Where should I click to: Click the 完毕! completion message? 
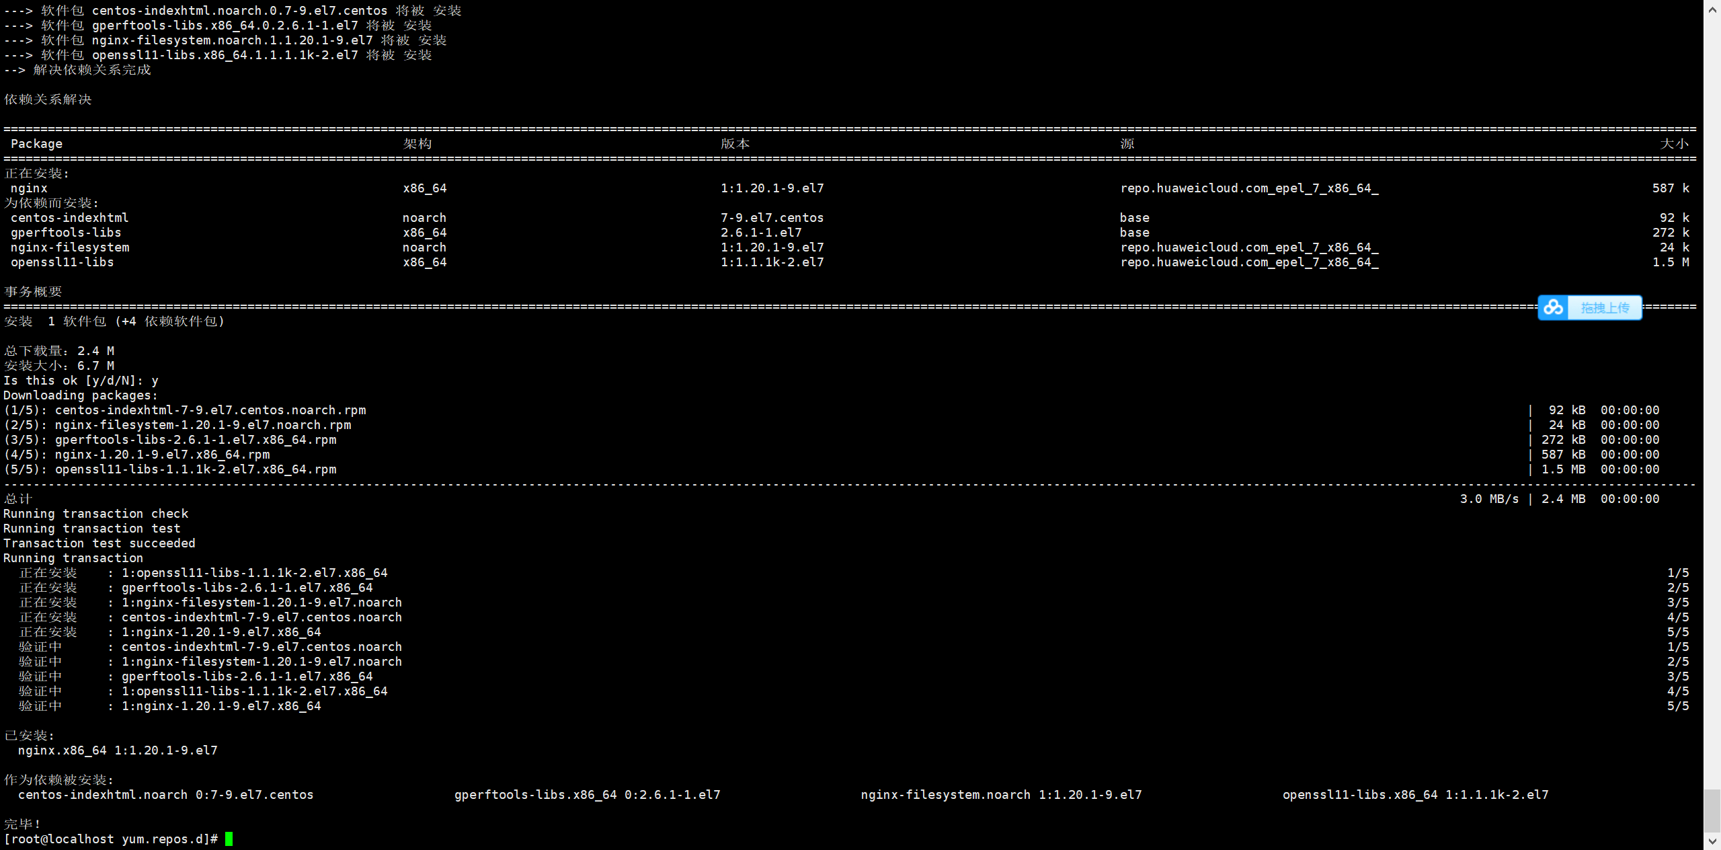(22, 824)
